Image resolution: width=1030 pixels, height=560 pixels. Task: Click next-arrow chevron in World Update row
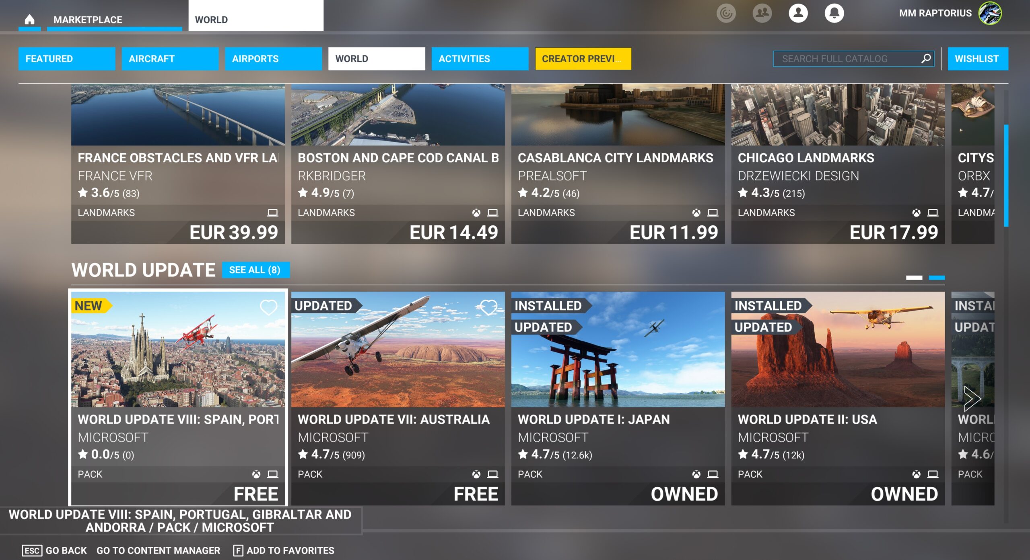point(972,399)
